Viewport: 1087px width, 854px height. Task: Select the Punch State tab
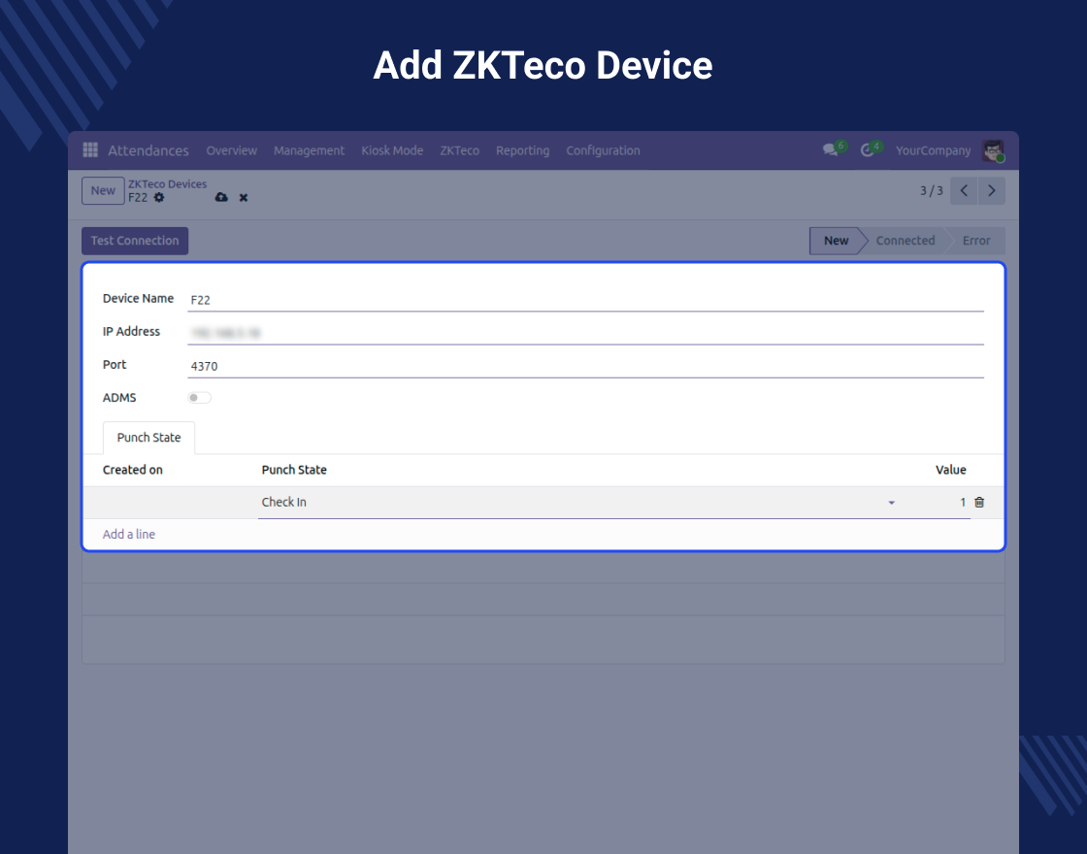click(x=148, y=438)
